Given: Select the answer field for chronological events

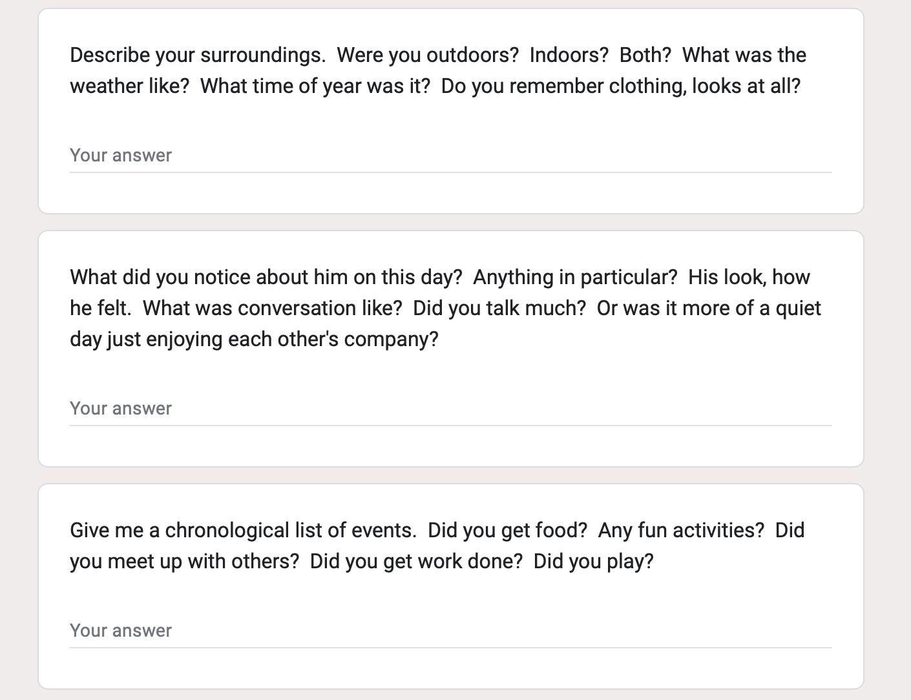Looking at the screenshot, I should [450, 631].
